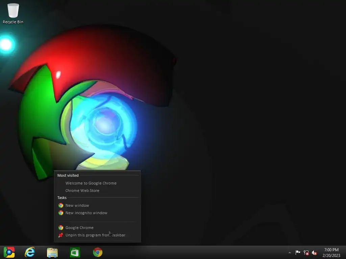This screenshot has height=259, width=346.
Task: Click the 'Recycle Bin' label text
Action: click(x=13, y=22)
